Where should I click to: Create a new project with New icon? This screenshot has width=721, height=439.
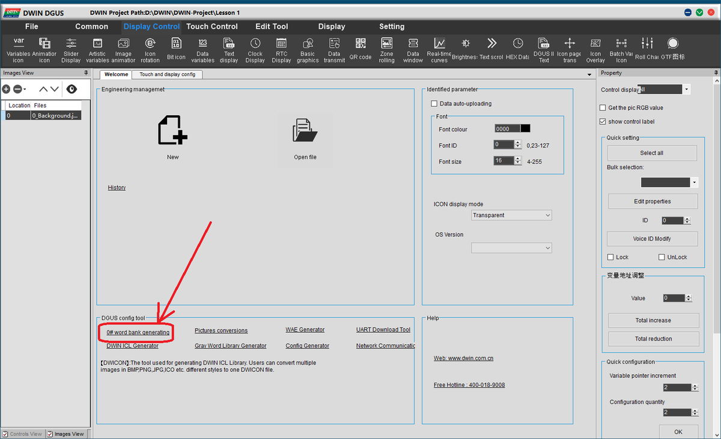172,131
